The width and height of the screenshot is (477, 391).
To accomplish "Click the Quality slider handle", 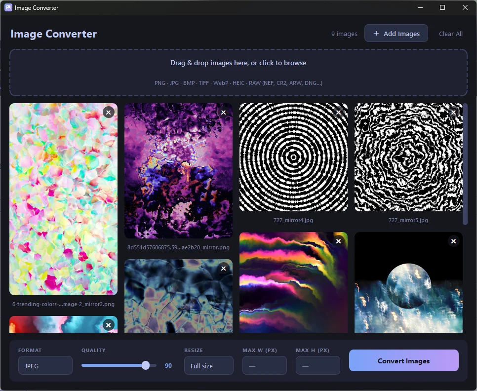I will point(146,365).
